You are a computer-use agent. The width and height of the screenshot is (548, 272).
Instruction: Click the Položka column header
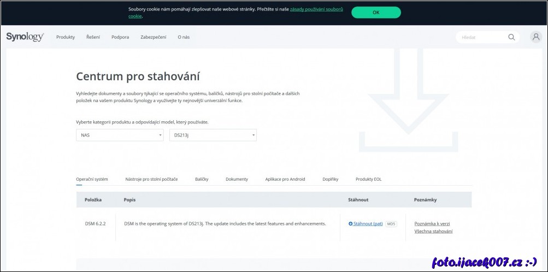pyautogui.click(x=93, y=200)
